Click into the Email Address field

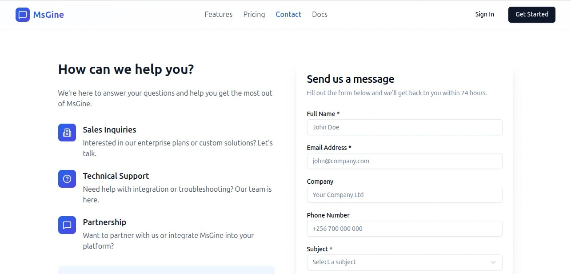[x=404, y=161]
